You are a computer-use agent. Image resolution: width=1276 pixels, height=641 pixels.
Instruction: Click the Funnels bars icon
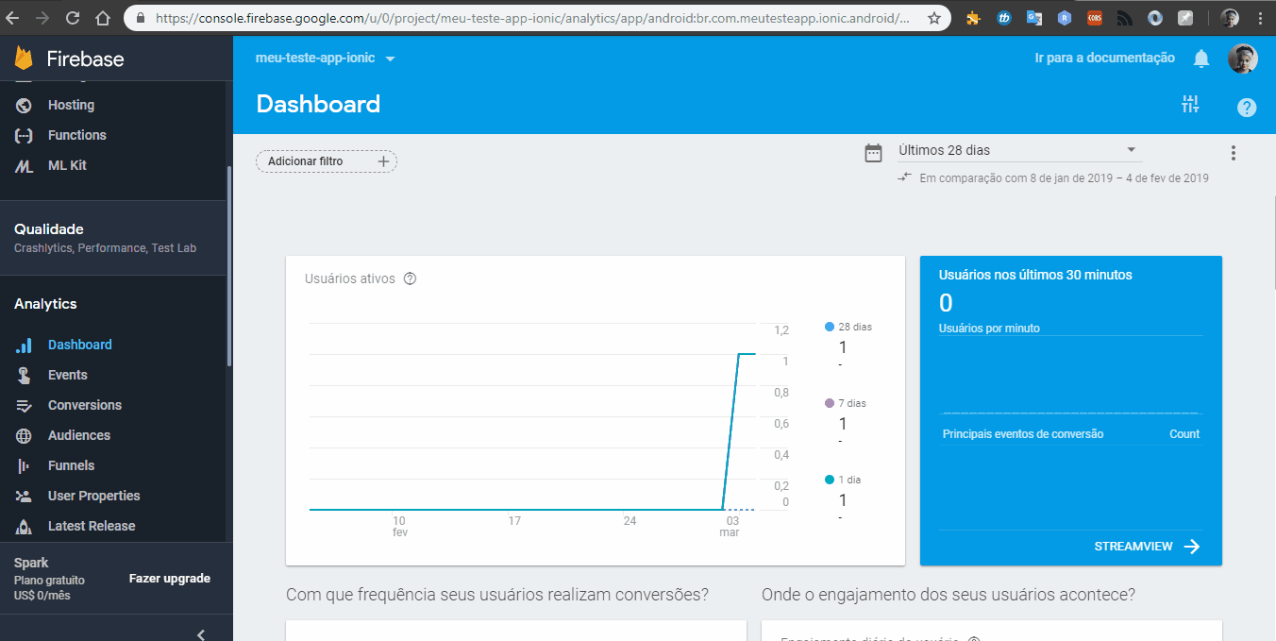coord(25,465)
